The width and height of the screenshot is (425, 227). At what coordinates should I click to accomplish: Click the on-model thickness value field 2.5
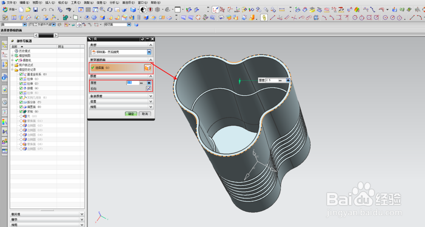click(272, 80)
